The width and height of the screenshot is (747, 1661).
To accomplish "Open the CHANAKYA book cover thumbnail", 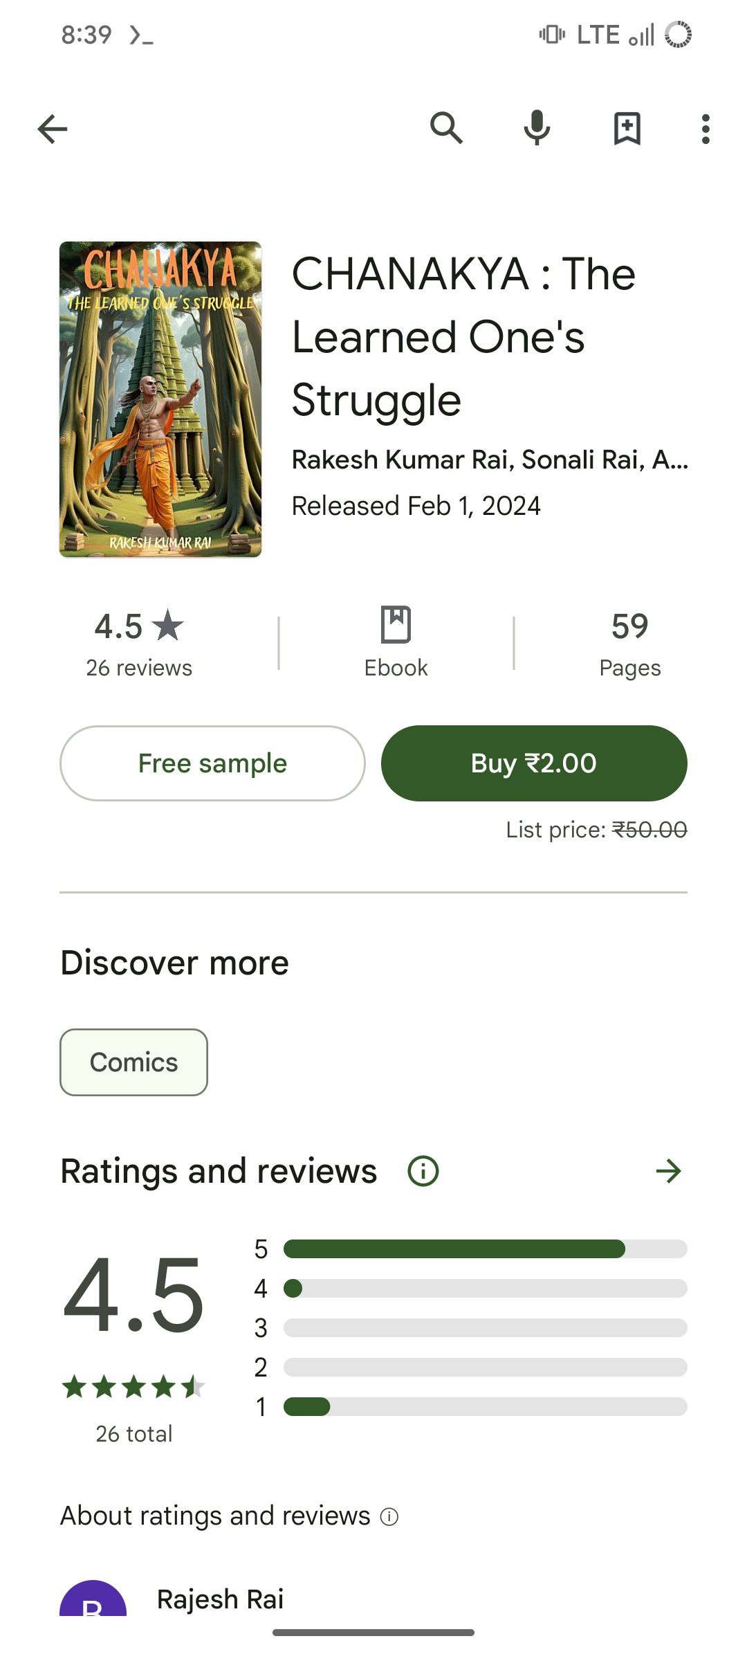I will coord(160,399).
